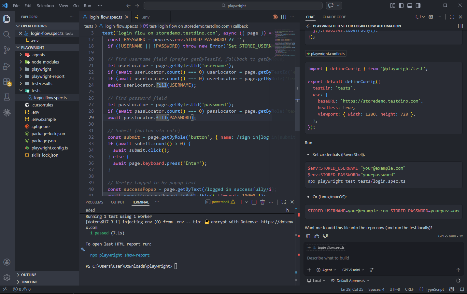Toggle the primary side bar visibility
This screenshot has width=467, height=294.
tap(401, 6)
